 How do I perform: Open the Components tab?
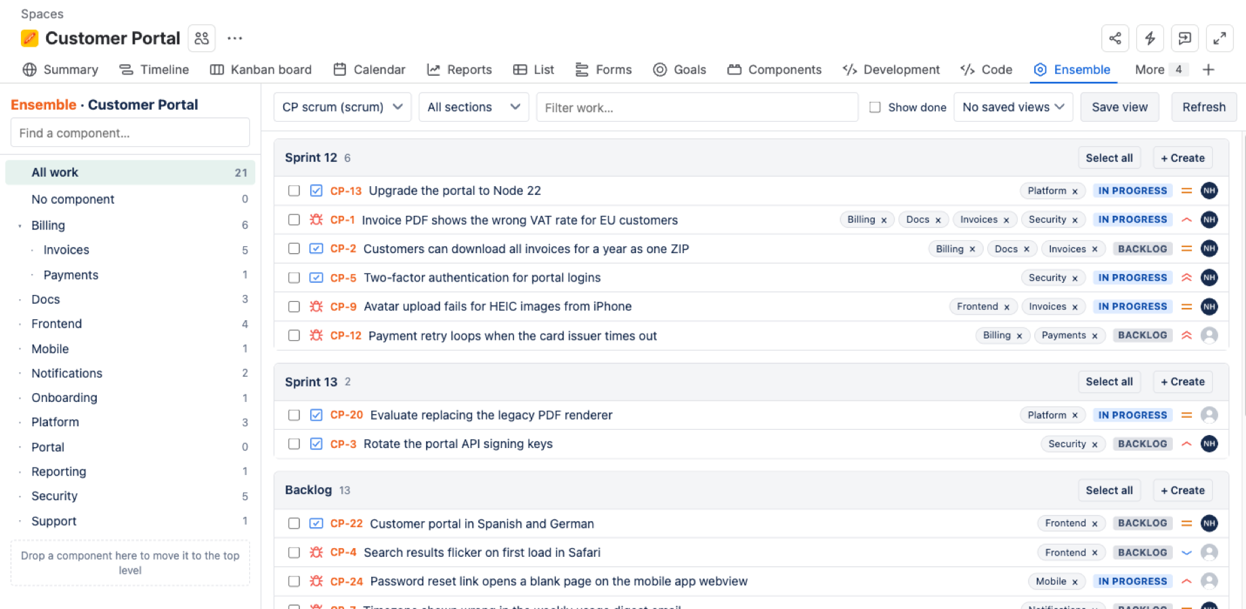tap(775, 70)
